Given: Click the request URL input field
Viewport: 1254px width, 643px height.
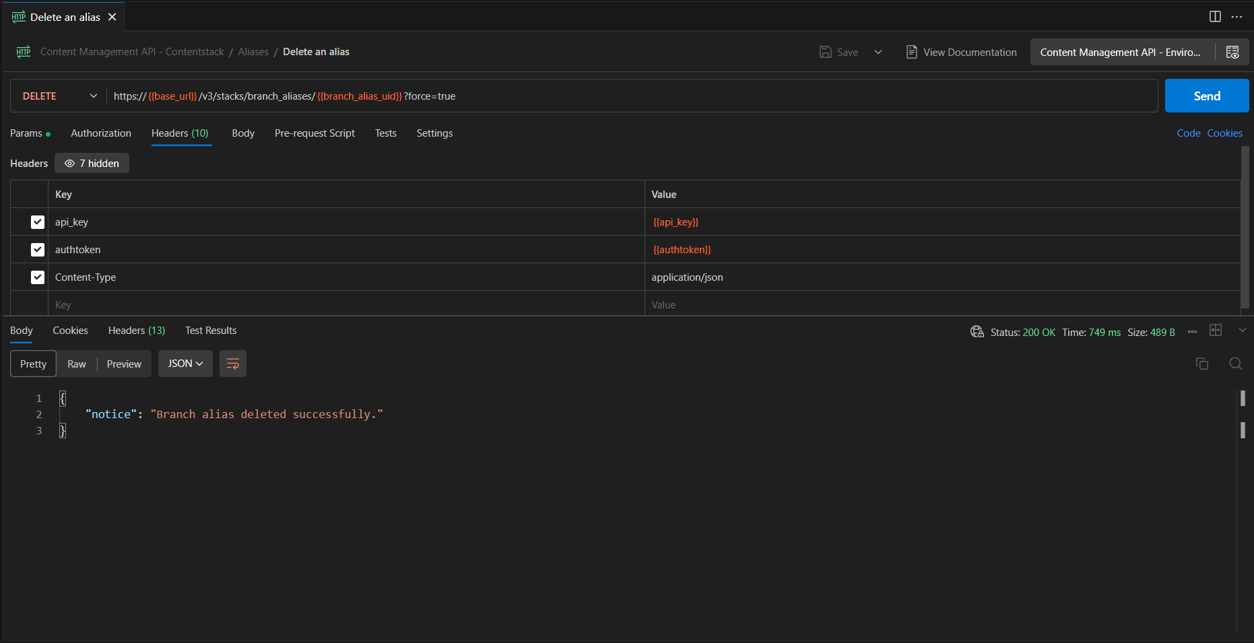Looking at the screenshot, I should coord(632,96).
